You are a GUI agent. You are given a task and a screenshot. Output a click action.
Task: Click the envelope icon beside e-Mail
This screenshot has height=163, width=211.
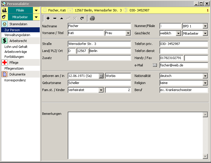point(155,65)
